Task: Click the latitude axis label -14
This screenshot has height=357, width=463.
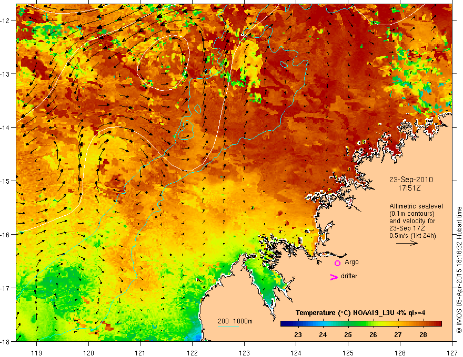Action: coord(6,128)
